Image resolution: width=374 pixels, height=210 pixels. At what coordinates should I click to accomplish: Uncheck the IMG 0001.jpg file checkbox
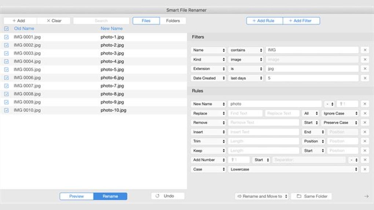(x=6, y=37)
